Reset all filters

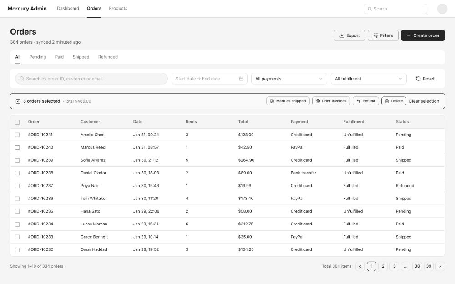425,79
